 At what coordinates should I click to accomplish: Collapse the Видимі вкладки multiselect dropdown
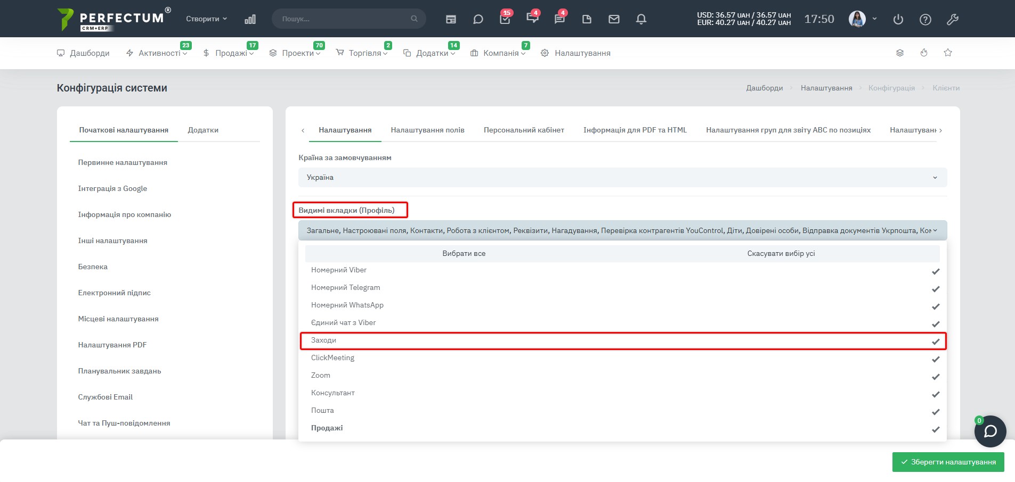622,230
